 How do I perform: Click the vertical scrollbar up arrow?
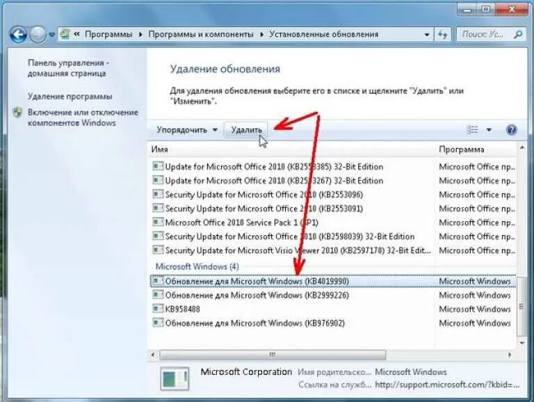pos(521,147)
